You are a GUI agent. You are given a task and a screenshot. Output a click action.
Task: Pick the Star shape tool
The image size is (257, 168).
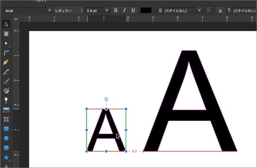(x=6, y=158)
